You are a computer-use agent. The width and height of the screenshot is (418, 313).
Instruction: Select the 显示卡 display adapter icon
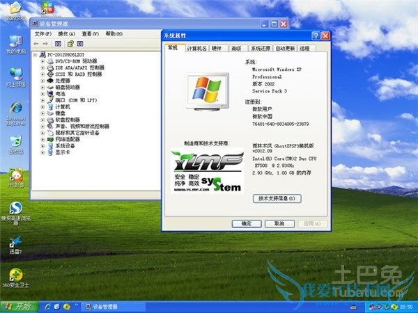(x=50, y=152)
